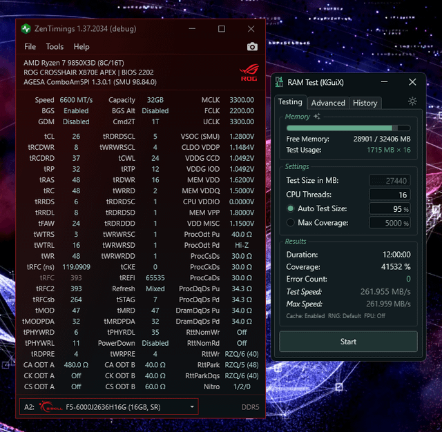Select the Max Coverage radio button
This screenshot has height=432, width=442.
(290, 223)
